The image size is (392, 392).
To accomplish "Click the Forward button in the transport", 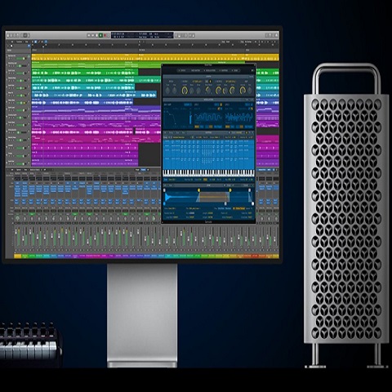I will pos(93,35).
